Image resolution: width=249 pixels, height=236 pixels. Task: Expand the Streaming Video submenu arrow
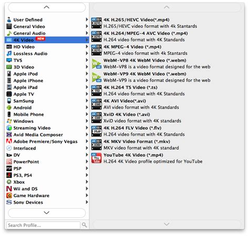click(87, 127)
